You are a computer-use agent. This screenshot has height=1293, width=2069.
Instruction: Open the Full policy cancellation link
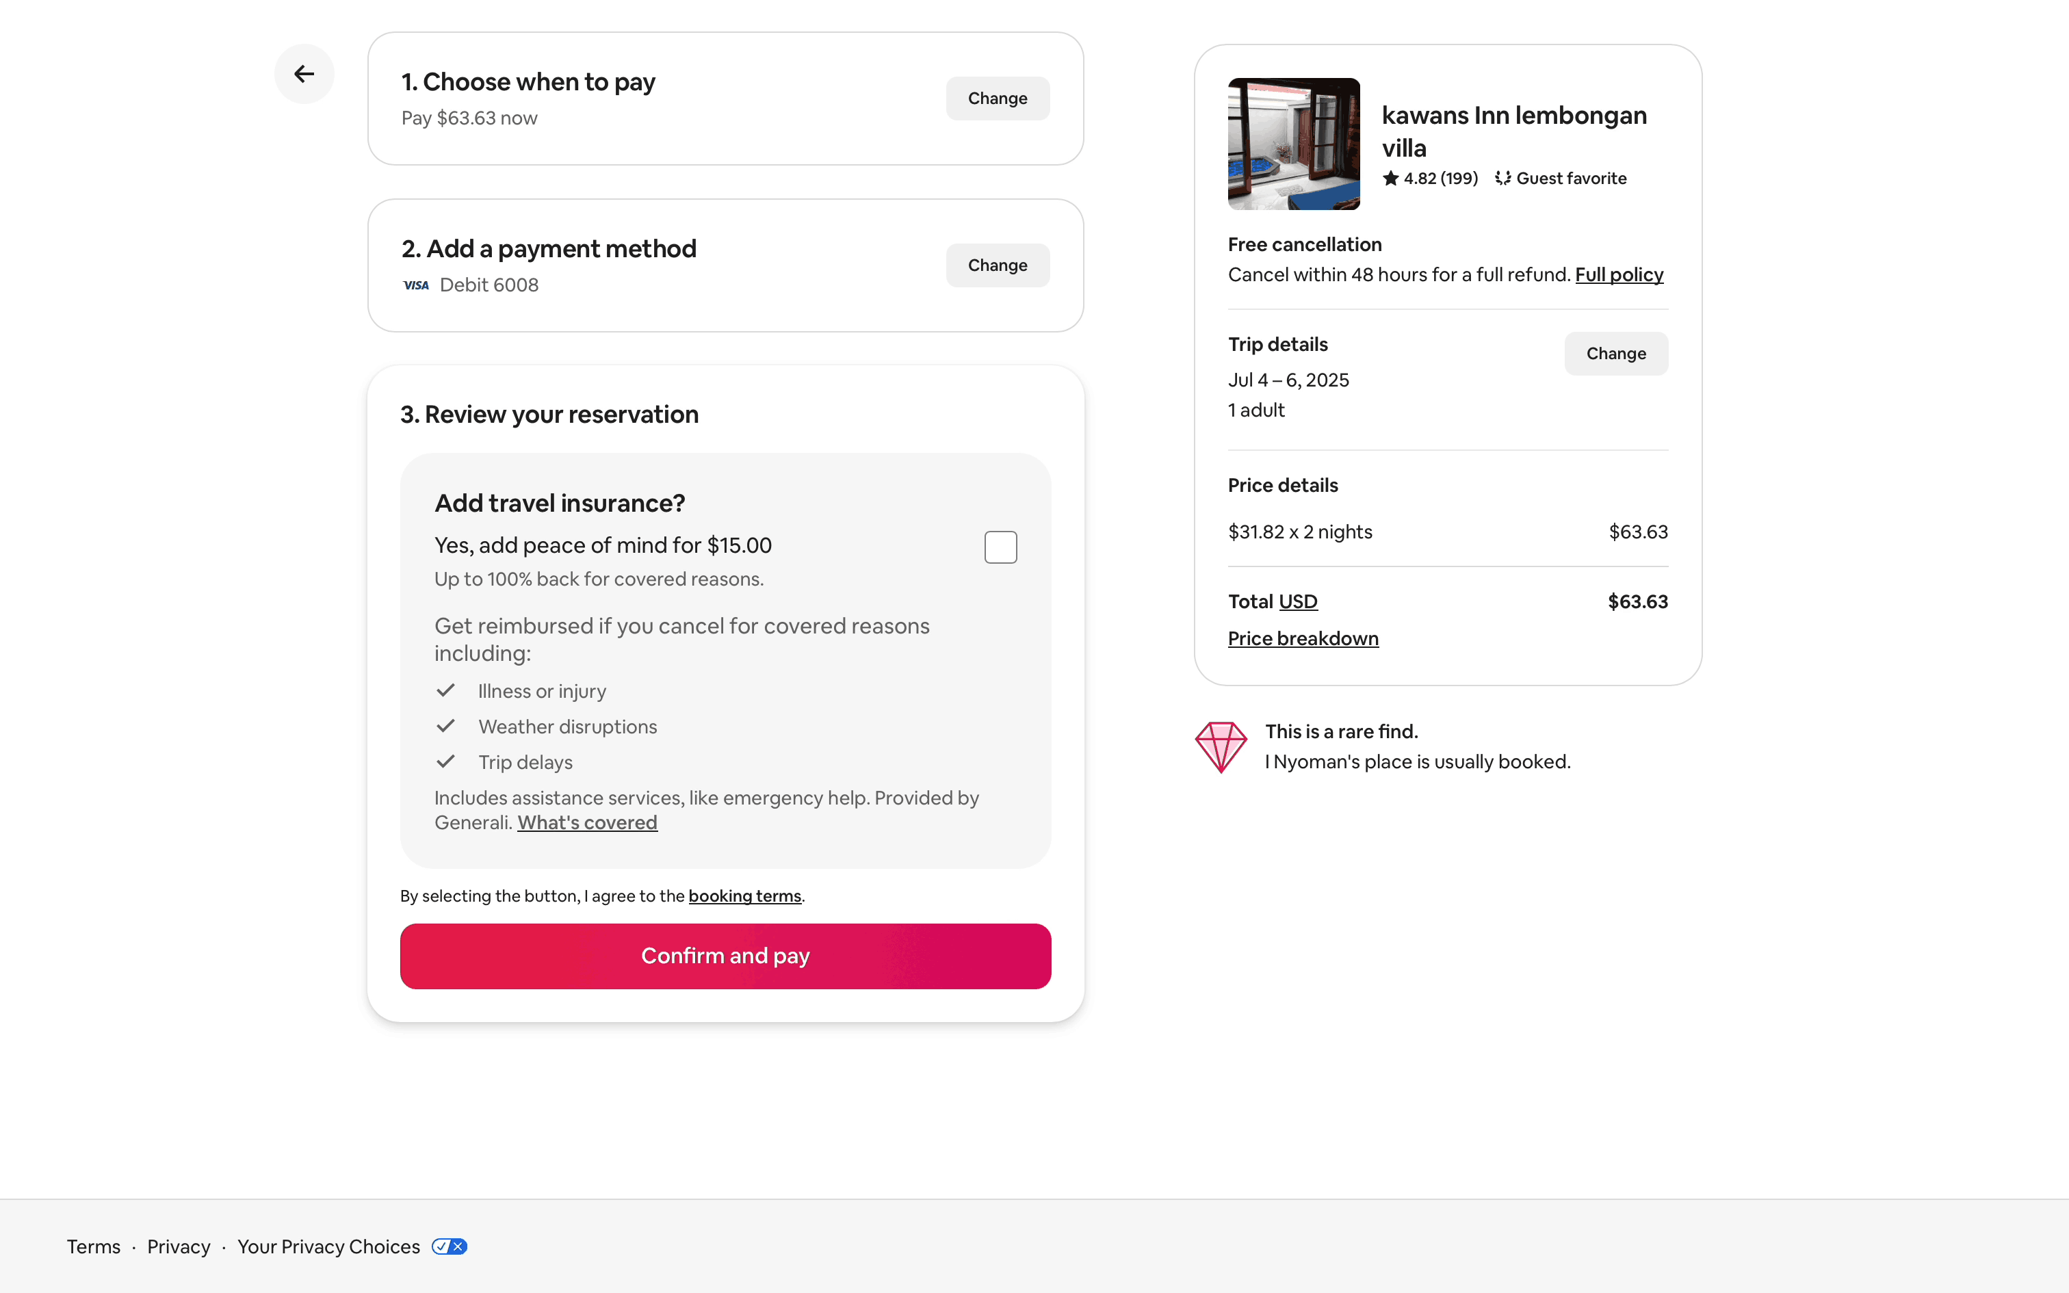pyautogui.click(x=1618, y=275)
